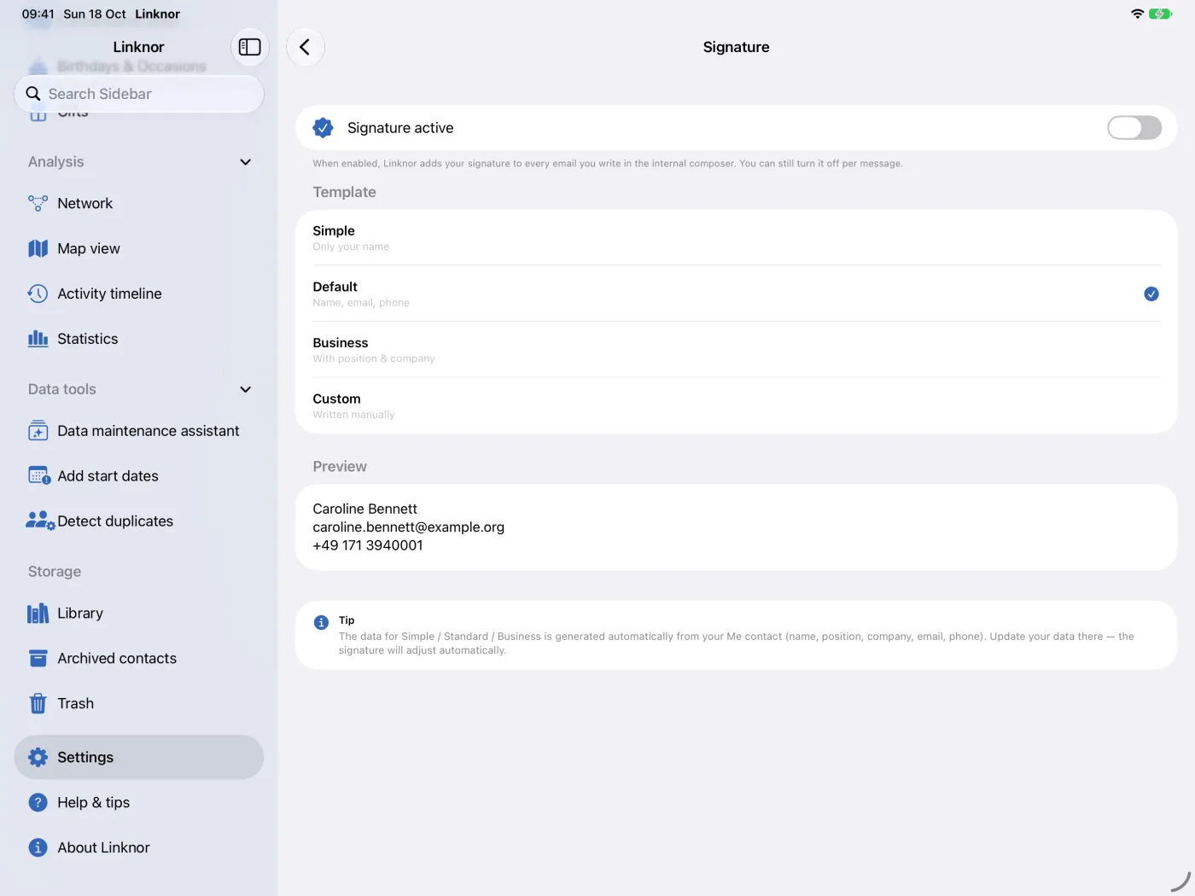Screen dimensions: 1195x896
Task: Click the Search Sidebar field
Action: [x=138, y=94]
